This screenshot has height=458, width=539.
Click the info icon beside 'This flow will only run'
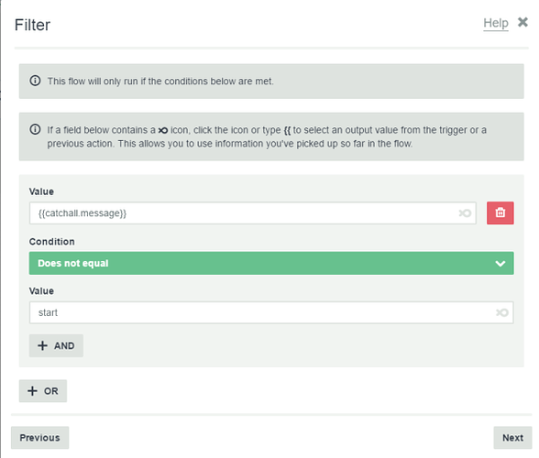point(35,81)
